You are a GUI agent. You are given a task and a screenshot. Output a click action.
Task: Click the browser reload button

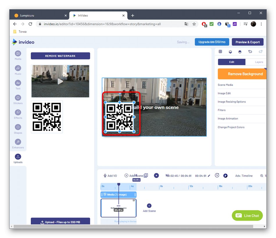(30, 24)
